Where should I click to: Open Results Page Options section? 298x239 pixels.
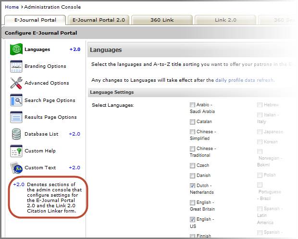[50, 117]
